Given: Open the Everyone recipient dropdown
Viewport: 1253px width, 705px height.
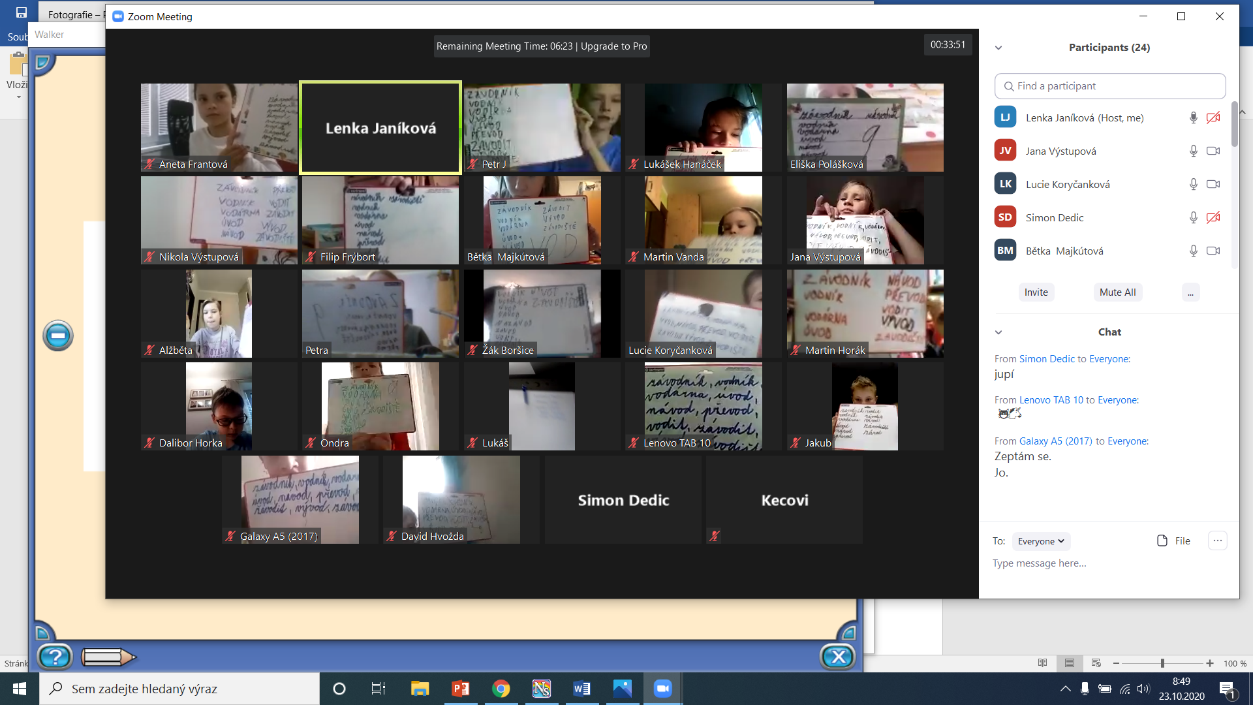Looking at the screenshot, I should coord(1041,541).
